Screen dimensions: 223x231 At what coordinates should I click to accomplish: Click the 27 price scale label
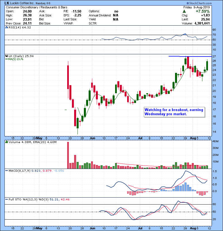tap(214, 56)
